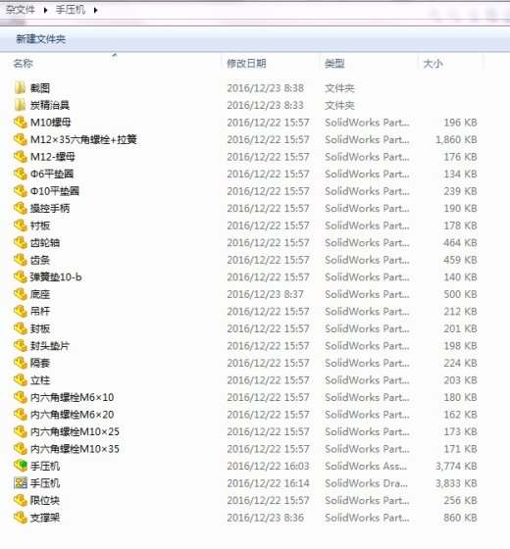This screenshot has width=510, height=549.
Task: Click the size value 196 KB
Action: pyautogui.click(x=460, y=123)
